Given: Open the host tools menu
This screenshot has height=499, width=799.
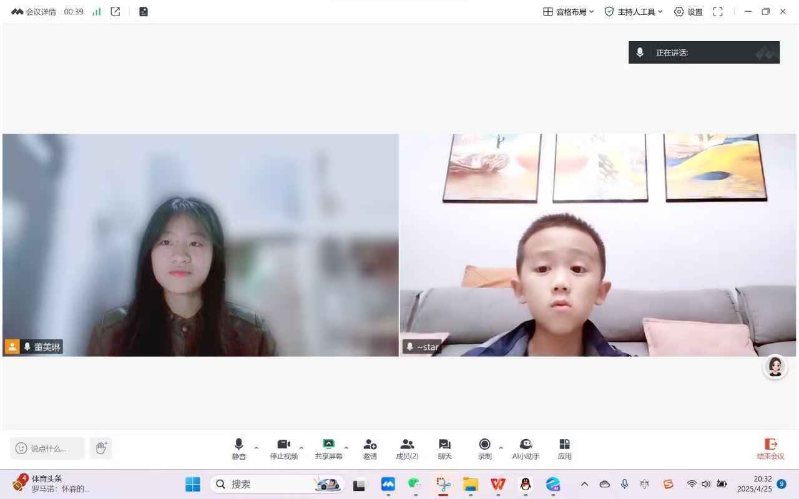Looking at the screenshot, I should 633,12.
